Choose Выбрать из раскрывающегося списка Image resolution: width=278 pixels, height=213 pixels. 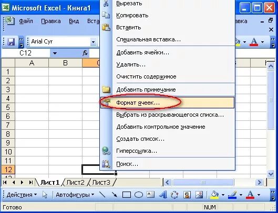[x=167, y=115]
